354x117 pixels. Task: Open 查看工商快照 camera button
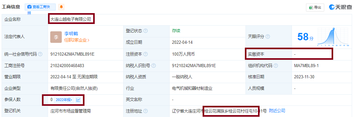coord(40,7)
